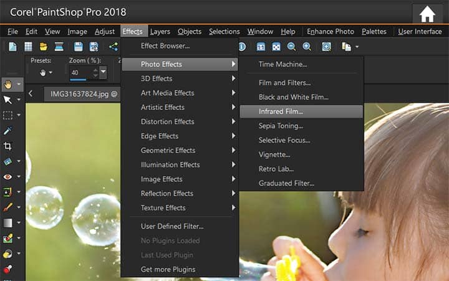Screen dimensions: 449x281
Task: Open Distortion Effects submenu
Action: [x=180, y=122]
